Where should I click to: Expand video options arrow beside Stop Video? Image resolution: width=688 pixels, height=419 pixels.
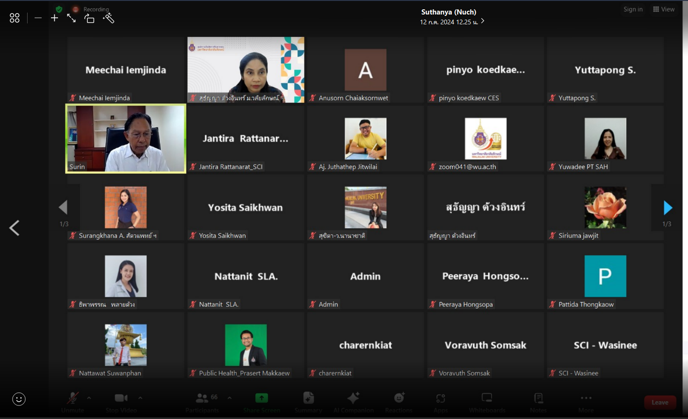coord(140,398)
